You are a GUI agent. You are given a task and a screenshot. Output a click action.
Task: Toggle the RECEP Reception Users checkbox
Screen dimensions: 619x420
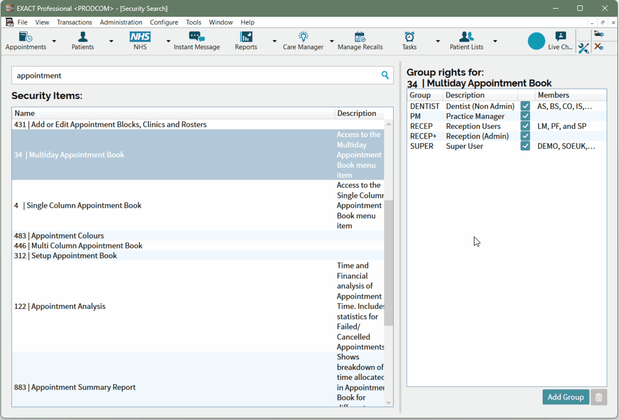525,126
